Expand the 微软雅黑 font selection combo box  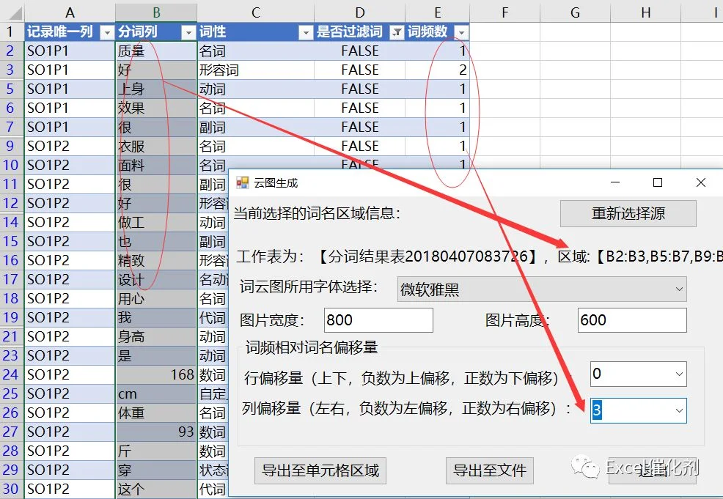679,289
